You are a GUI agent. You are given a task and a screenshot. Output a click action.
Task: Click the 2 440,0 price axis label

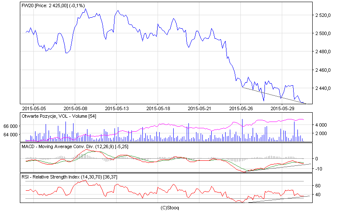[323, 88]
